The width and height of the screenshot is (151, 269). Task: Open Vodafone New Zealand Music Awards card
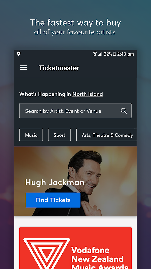75,248
